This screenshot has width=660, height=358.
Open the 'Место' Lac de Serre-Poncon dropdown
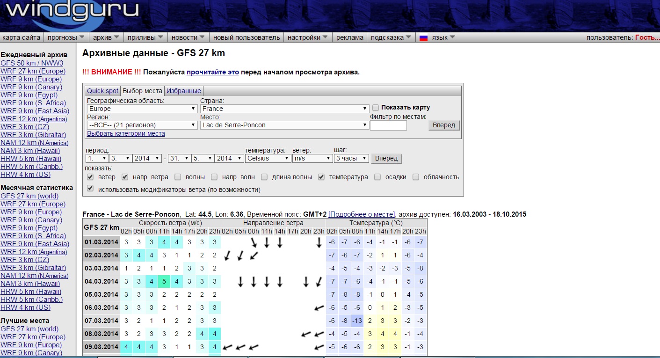point(285,125)
